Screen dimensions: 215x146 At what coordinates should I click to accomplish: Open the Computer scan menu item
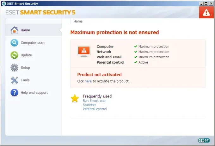coord(33,43)
